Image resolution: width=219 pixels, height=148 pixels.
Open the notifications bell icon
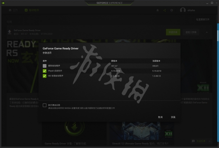point(157,10)
